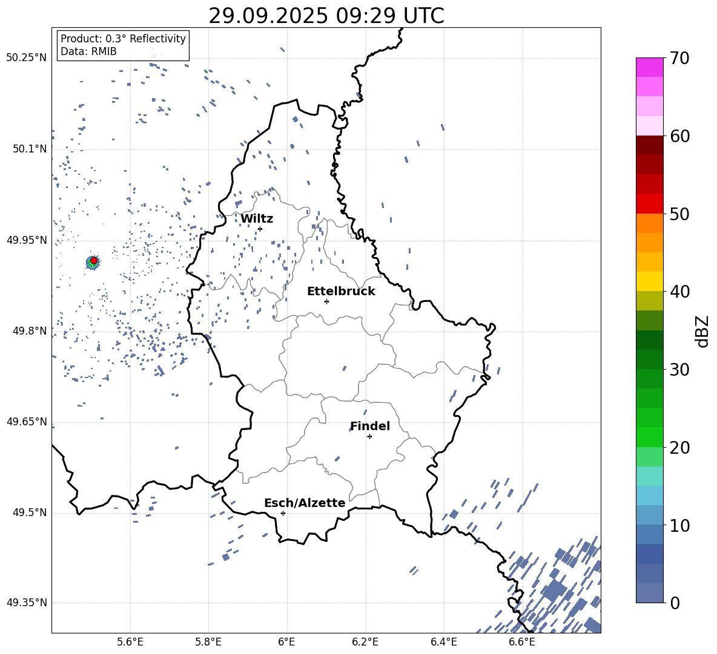The image size is (717, 654).
Task: Click the colorbar tick value 30
Action: [x=679, y=370]
